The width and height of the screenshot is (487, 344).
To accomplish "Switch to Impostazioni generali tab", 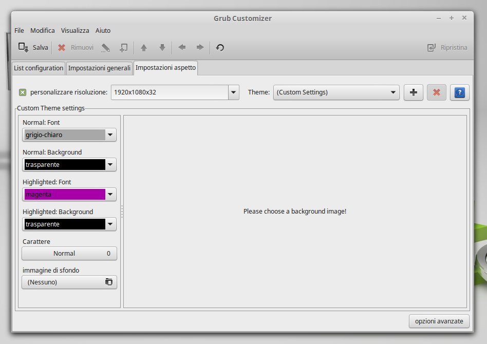I will (x=99, y=68).
